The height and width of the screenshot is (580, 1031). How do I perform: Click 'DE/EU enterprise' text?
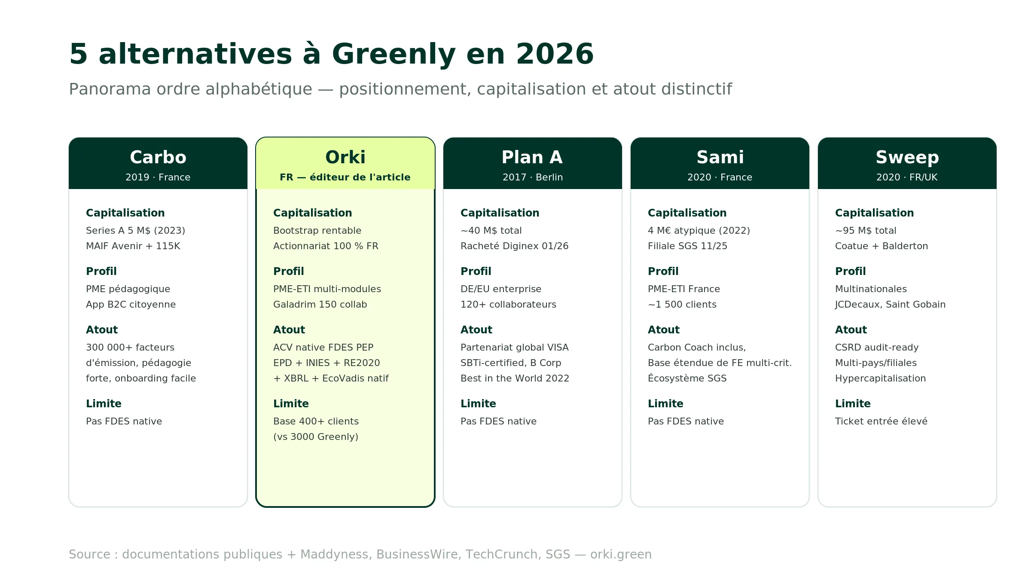501,289
